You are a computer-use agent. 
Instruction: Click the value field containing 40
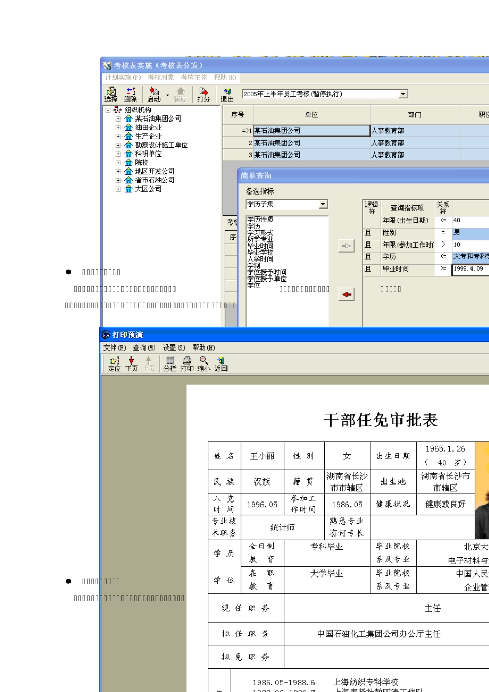pyautogui.click(x=470, y=220)
